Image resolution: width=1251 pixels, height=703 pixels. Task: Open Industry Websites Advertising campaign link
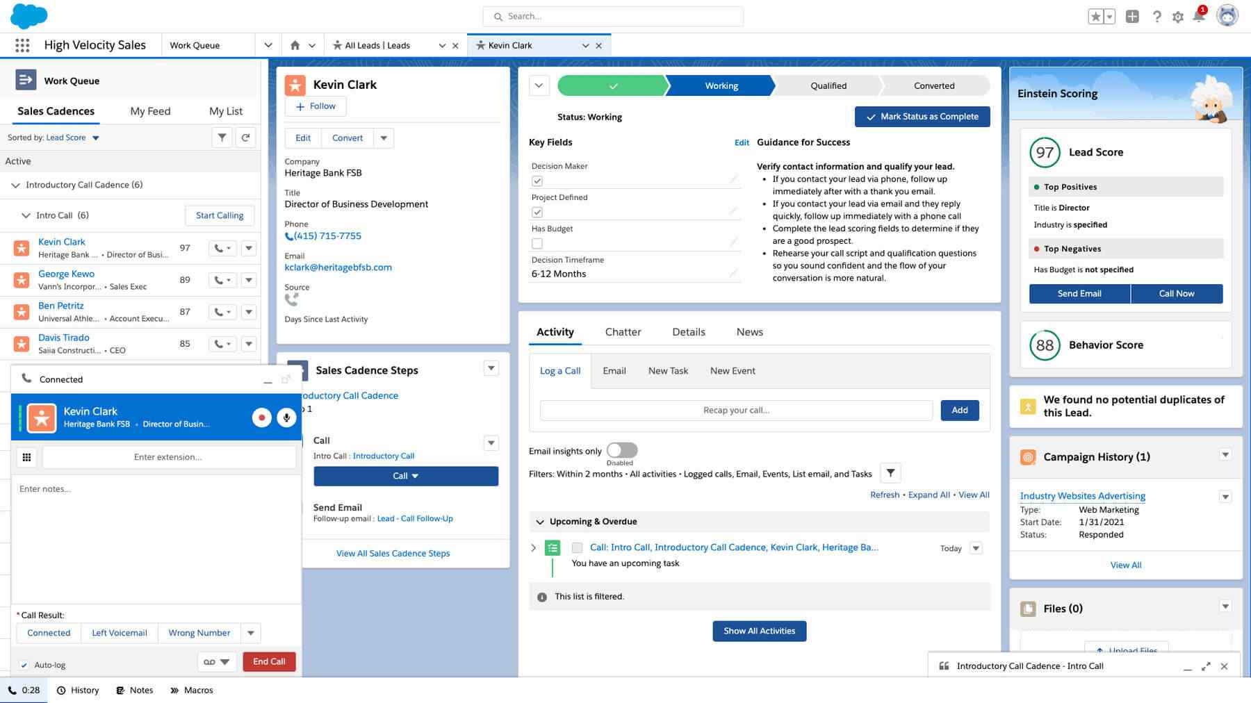pyautogui.click(x=1082, y=496)
